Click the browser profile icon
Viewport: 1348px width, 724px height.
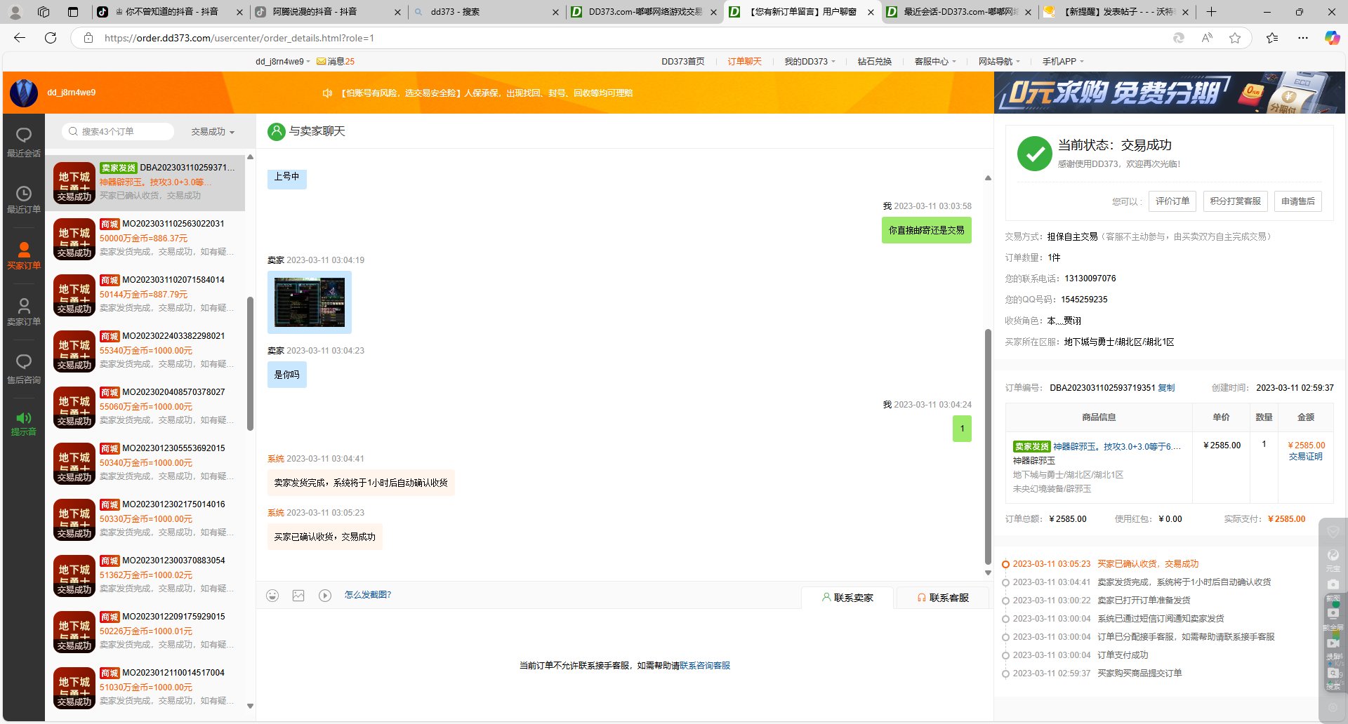(x=15, y=12)
